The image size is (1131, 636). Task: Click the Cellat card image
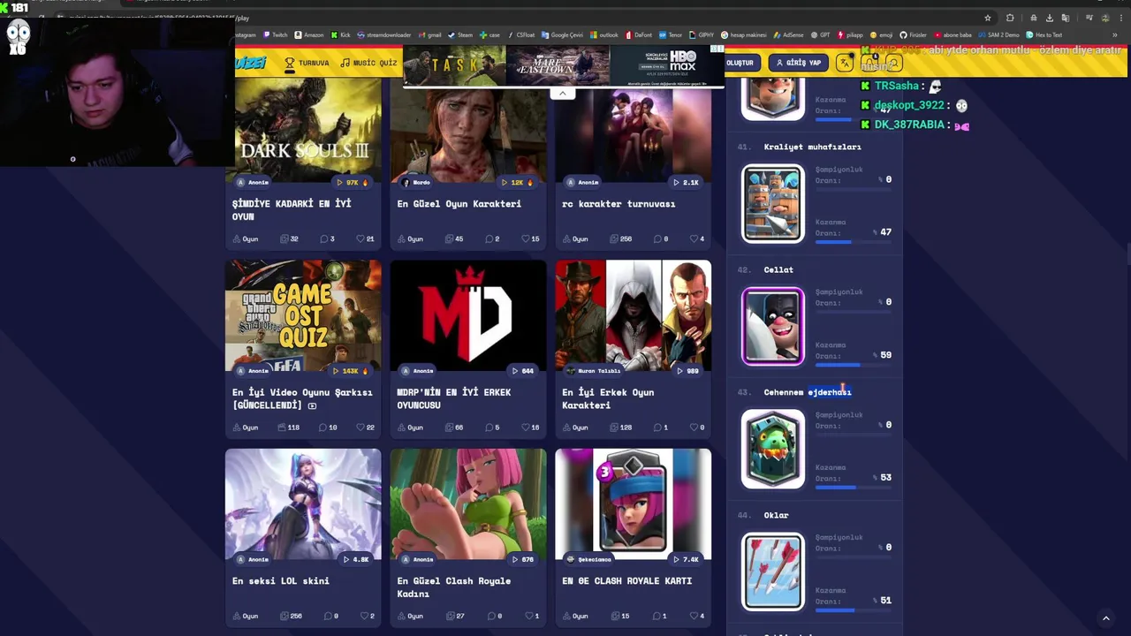click(773, 326)
